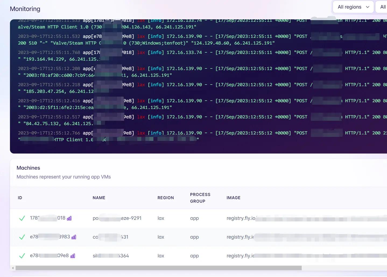The width and height of the screenshot is (387, 277).
Task: Click the REGION column header
Action: coord(166,198)
